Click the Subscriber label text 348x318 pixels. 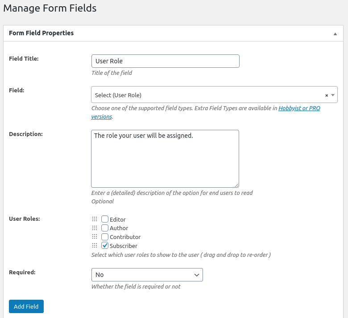tap(124, 246)
